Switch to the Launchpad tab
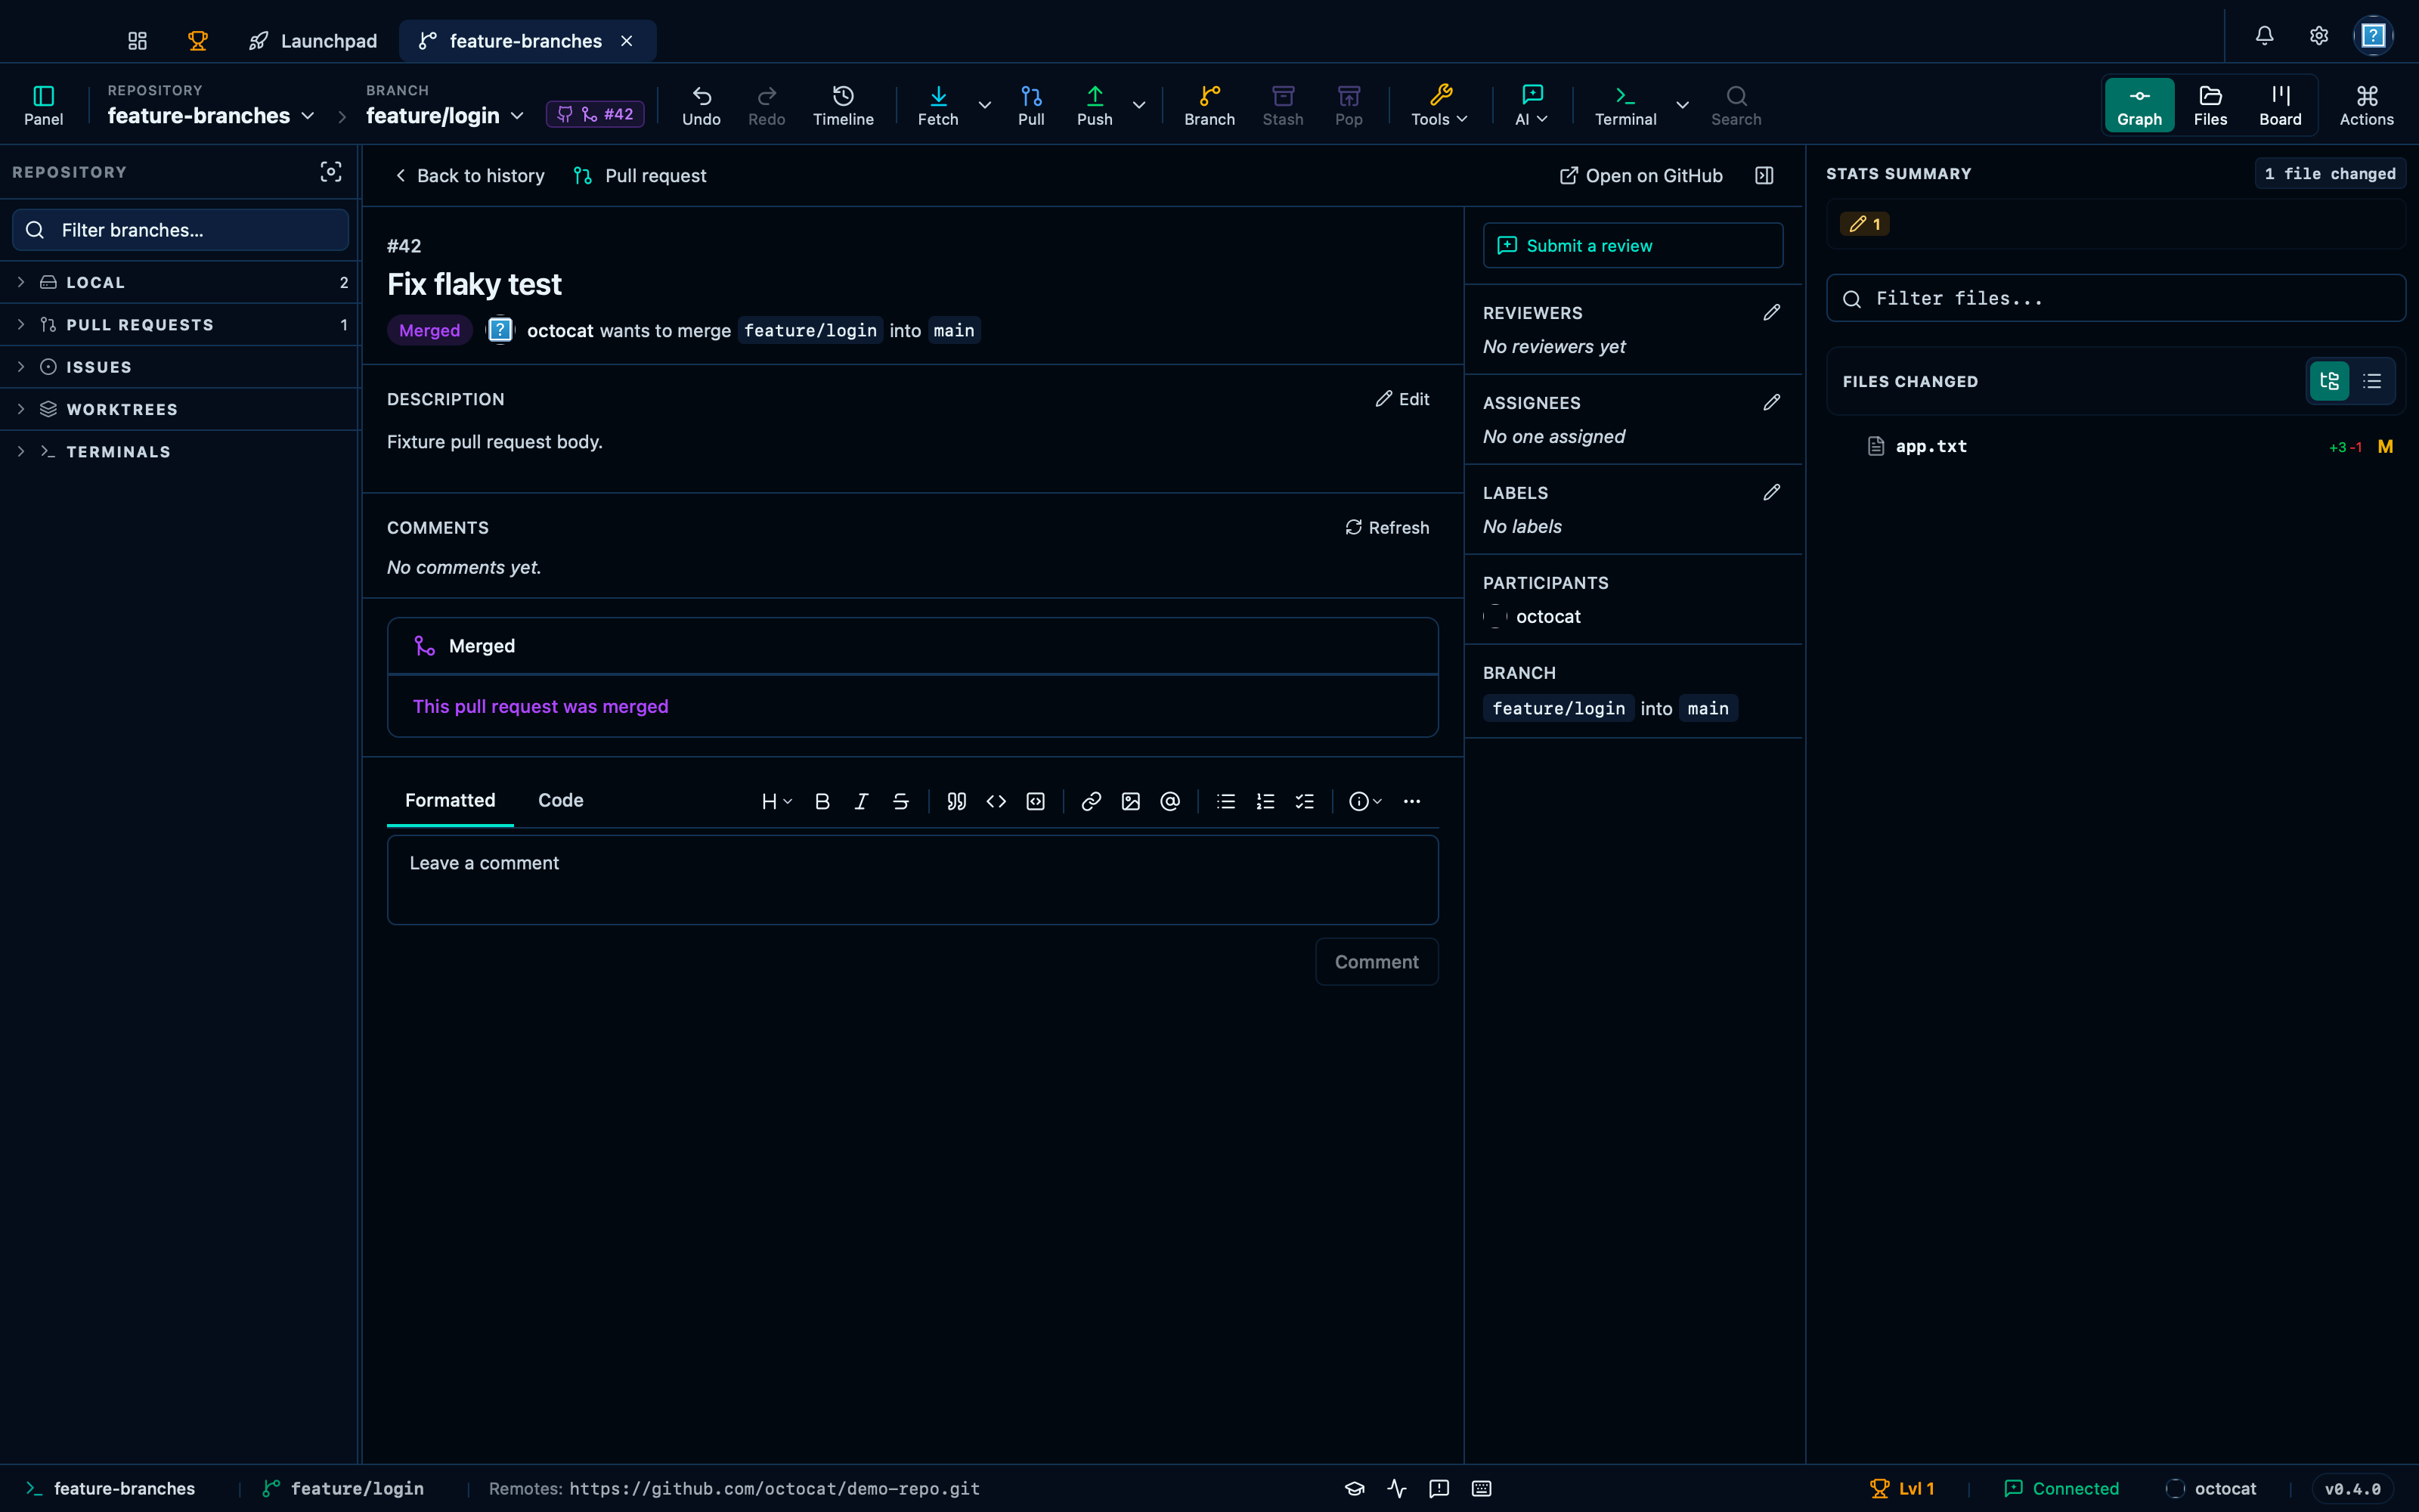 point(313,41)
